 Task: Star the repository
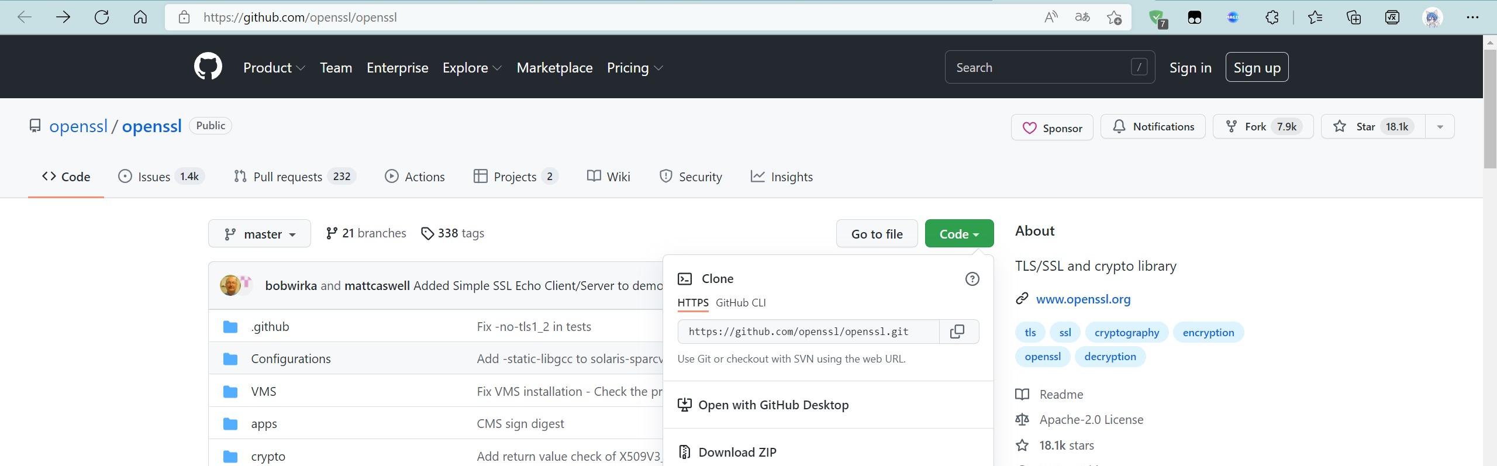click(x=1373, y=127)
